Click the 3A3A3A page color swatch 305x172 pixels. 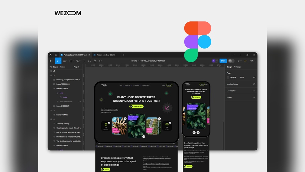(x=228, y=77)
